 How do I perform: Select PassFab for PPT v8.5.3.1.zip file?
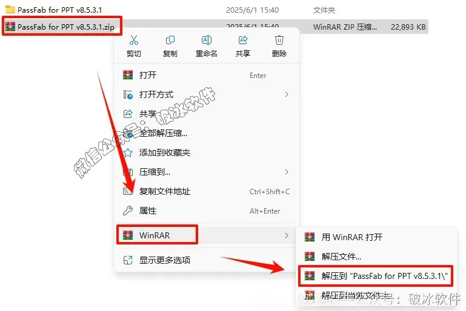[65, 27]
